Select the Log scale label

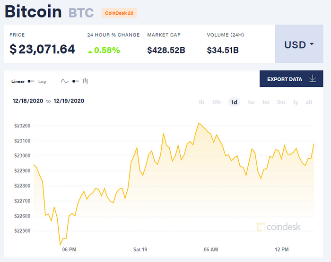42,82
